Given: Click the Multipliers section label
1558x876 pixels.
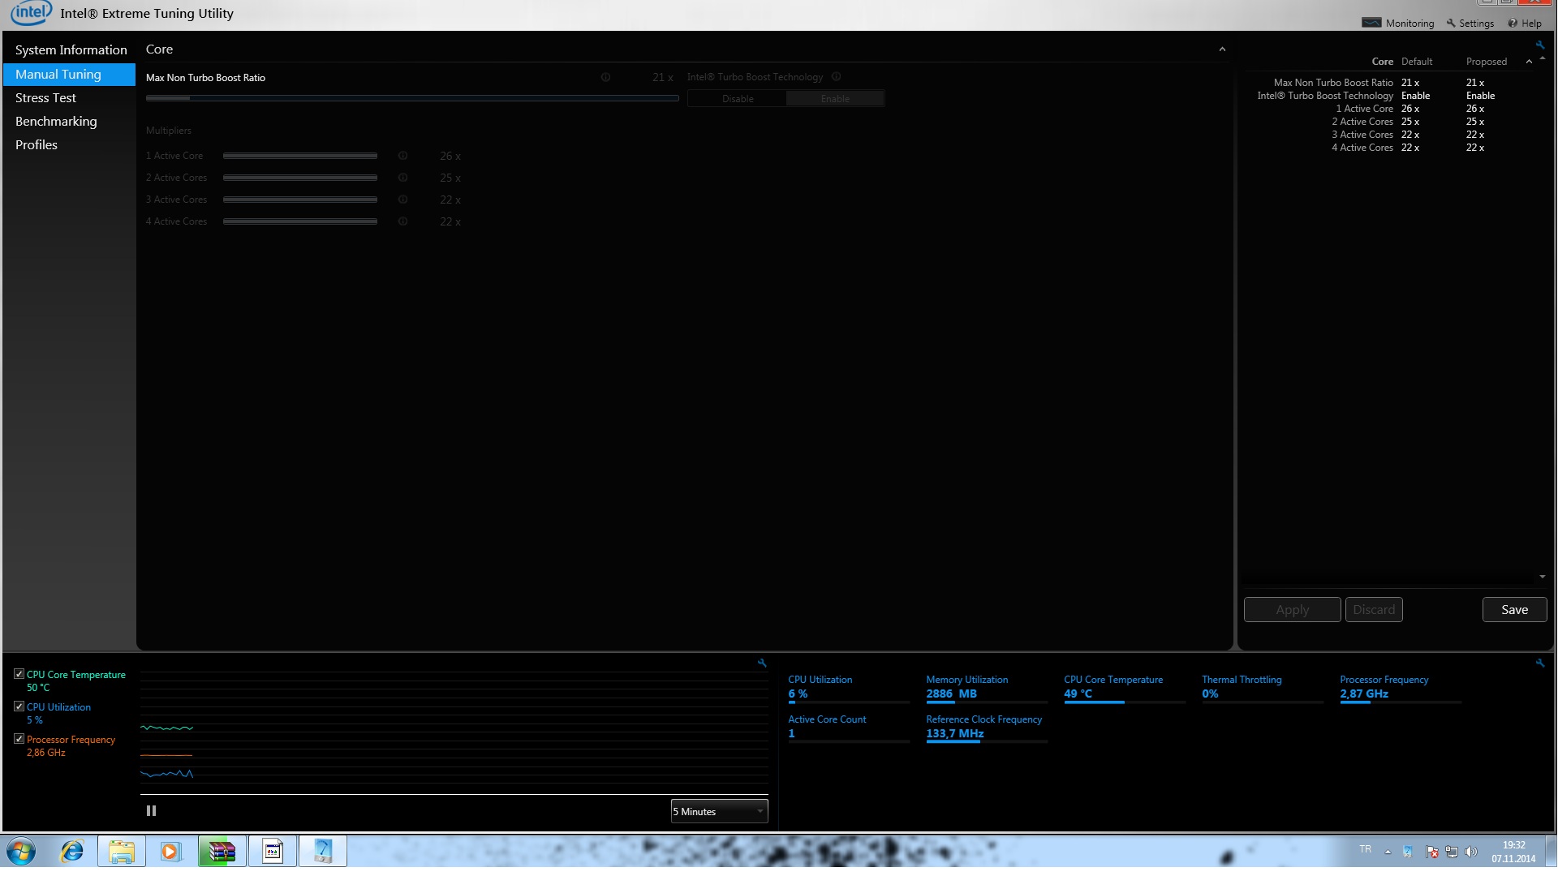Looking at the screenshot, I should pyautogui.click(x=169, y=131).
